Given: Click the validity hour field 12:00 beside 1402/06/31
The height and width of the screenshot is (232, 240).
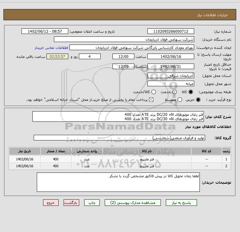Looking at the screenshot, I should [x=123, y=66].
